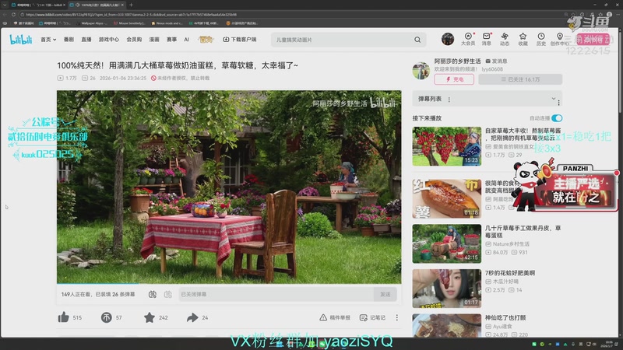Open 创作中心 creator center icon
This screenshot has width=623, height=350.
point(559,40)
